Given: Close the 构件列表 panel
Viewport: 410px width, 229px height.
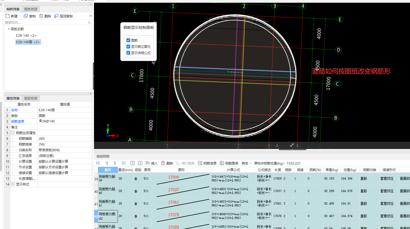Looking at the screenshot, I should (x=91, y=5).
